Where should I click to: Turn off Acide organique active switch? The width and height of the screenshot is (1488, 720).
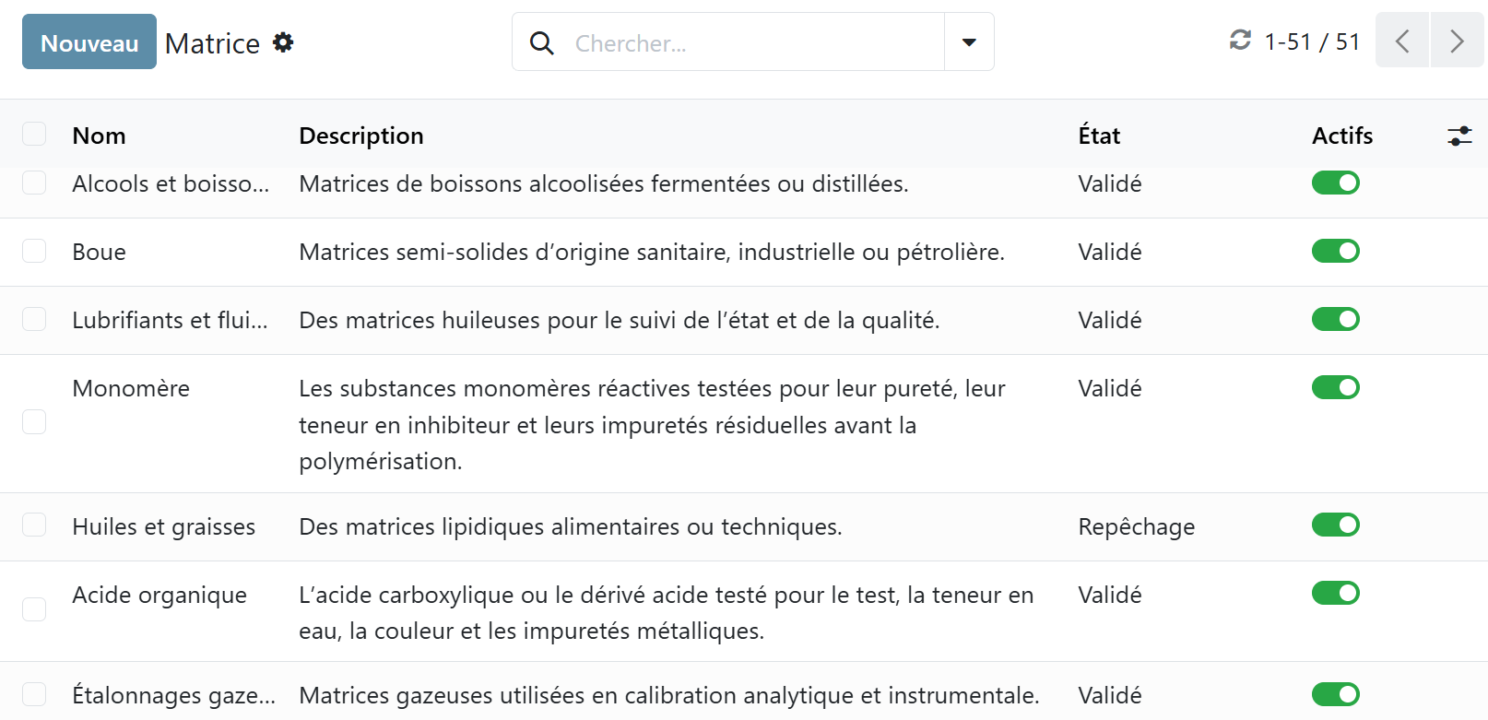tap(1335, 593)
